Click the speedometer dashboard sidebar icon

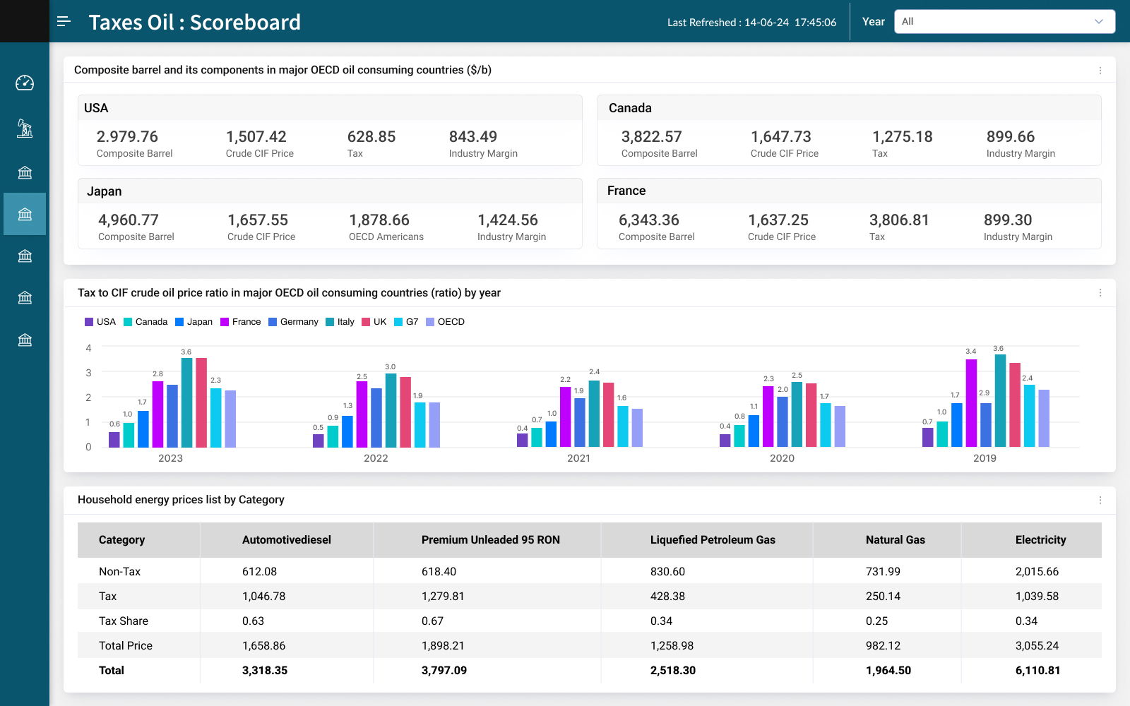click(25, 83)
